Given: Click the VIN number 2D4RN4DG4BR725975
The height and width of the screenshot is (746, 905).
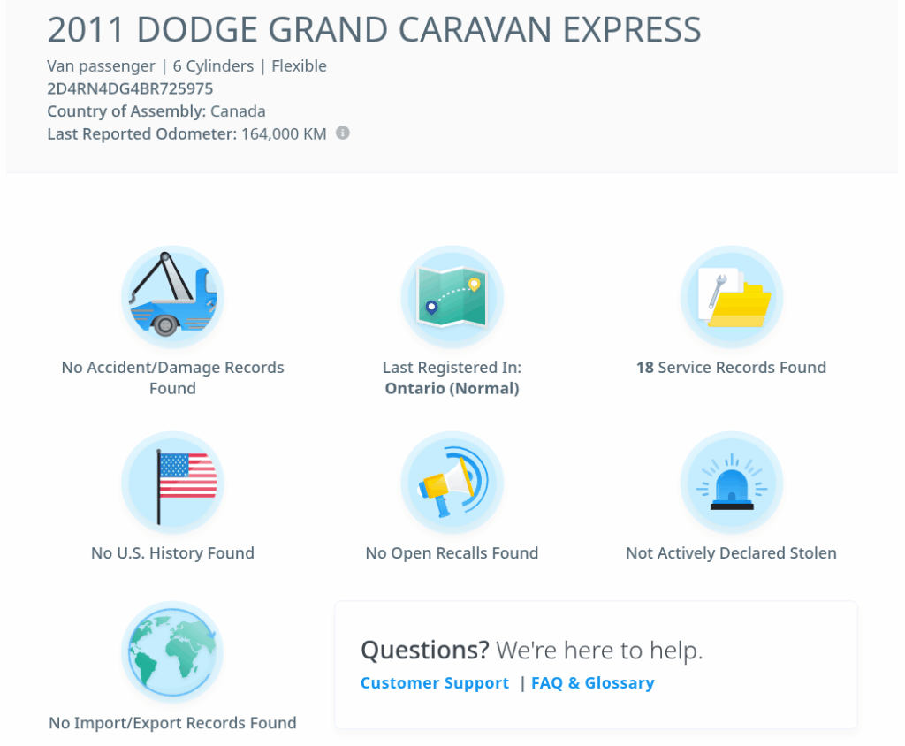Looking at the screenshot, I should 130,88.
